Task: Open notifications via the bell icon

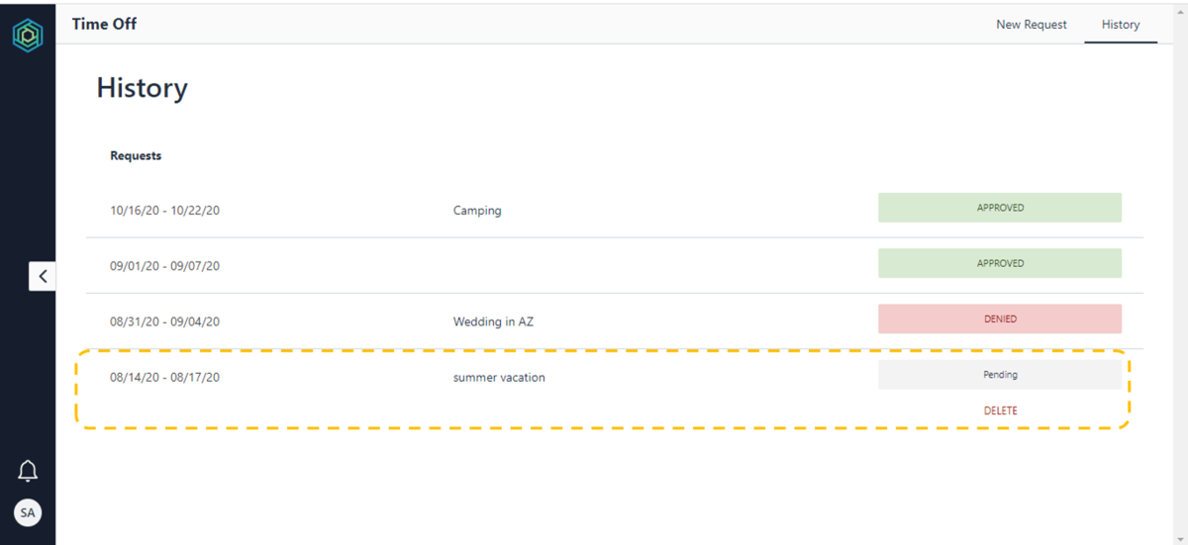Action: (x=28, y=471)
